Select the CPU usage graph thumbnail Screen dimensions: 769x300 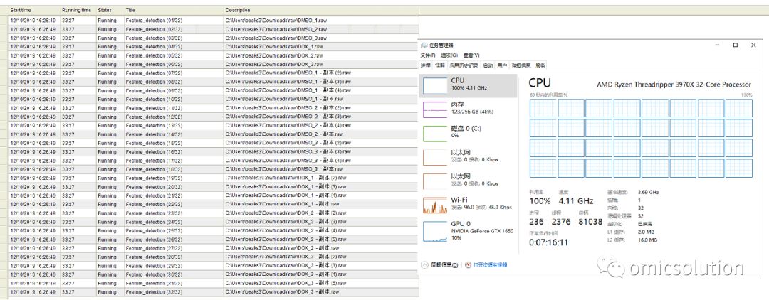(435, 85)
